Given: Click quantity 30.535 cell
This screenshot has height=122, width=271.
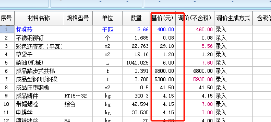Looking at the screenshot, I should (x=136, y=112).
